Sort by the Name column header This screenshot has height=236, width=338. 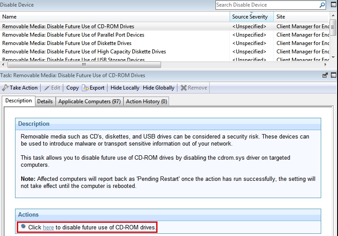pyautogui.click(x=115, y=17)
